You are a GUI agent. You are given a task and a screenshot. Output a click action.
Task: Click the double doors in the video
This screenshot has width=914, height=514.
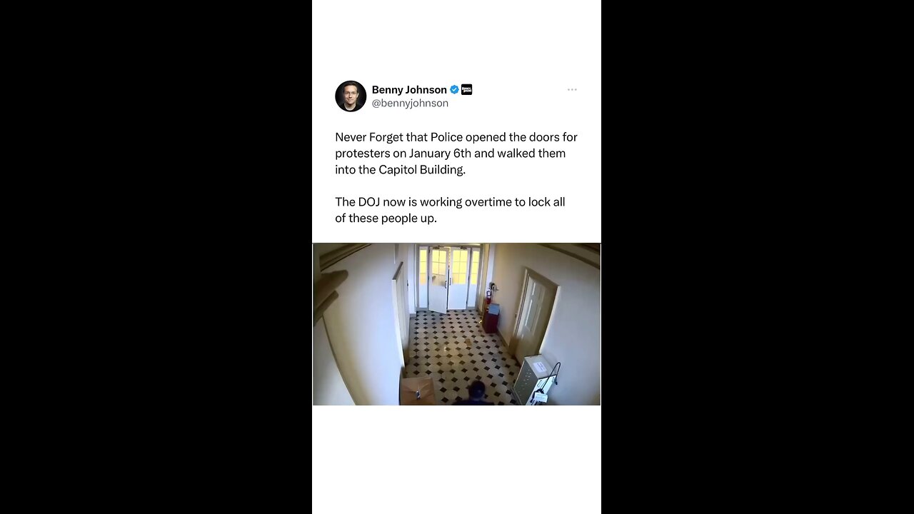pyautogui.click(x=448, y=279)
